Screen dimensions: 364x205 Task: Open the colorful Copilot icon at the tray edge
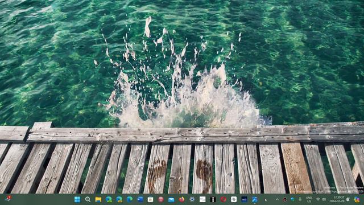click(357, 199)
